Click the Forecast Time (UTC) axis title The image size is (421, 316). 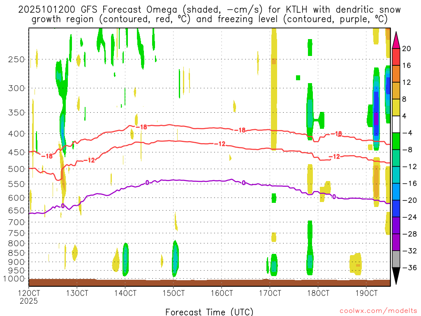pyautogui.click(x=209, y=312)
